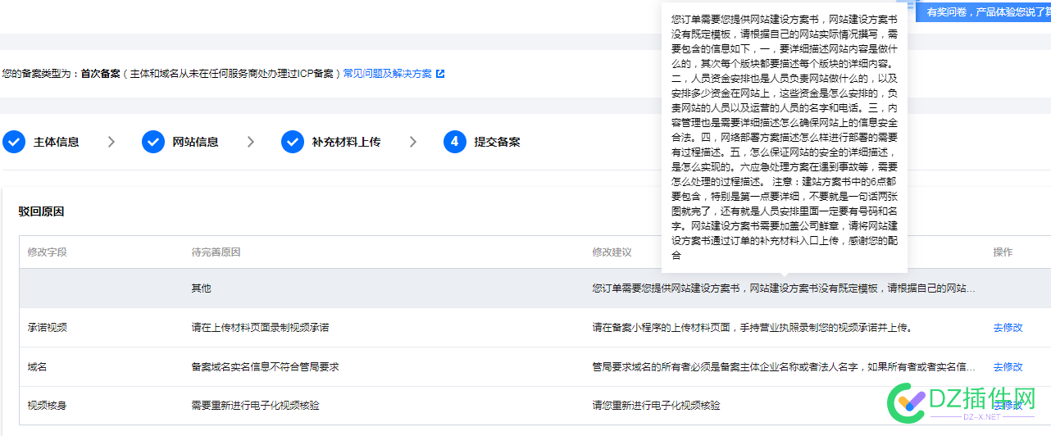Click 去修改 in the 域名 row
Screen dimensions: 1051x436
tap(1008, 366)
